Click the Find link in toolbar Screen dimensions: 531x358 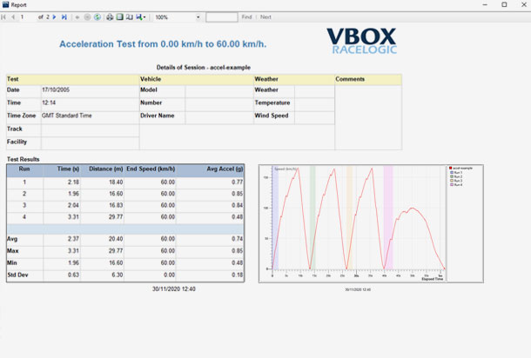pos(246,17)
